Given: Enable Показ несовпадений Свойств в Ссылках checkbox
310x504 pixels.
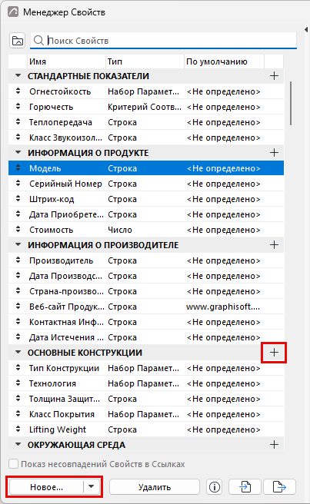Looking at the screenshot, I should click(14, 464).
